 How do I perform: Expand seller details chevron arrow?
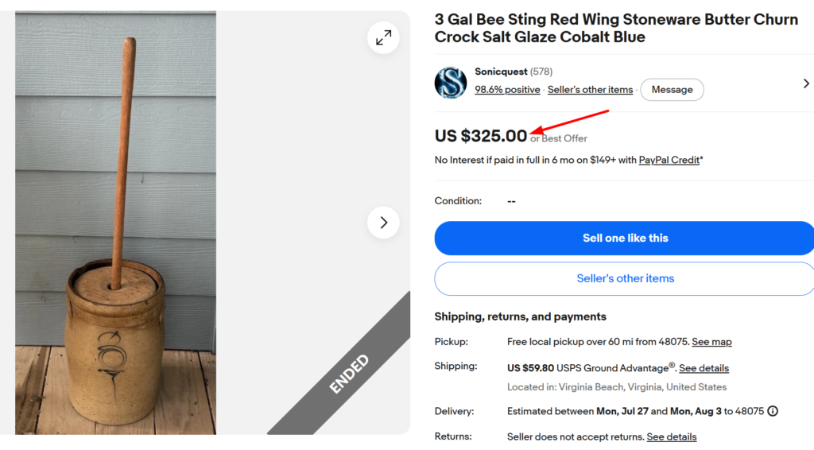point(806,83)
